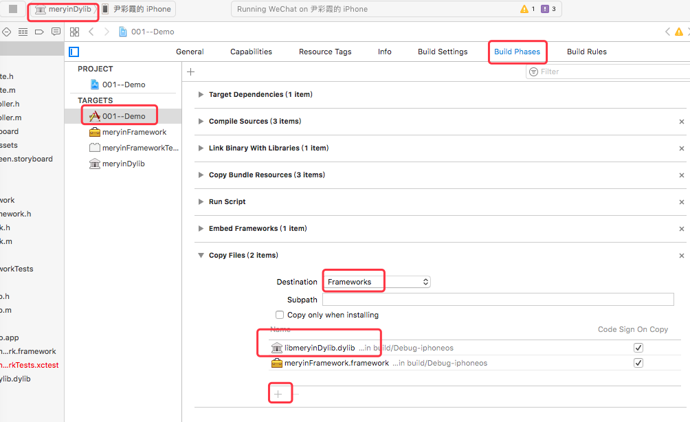
Task: Open the breakpoint tag navigator icon
Action: [x=39, y=32]
